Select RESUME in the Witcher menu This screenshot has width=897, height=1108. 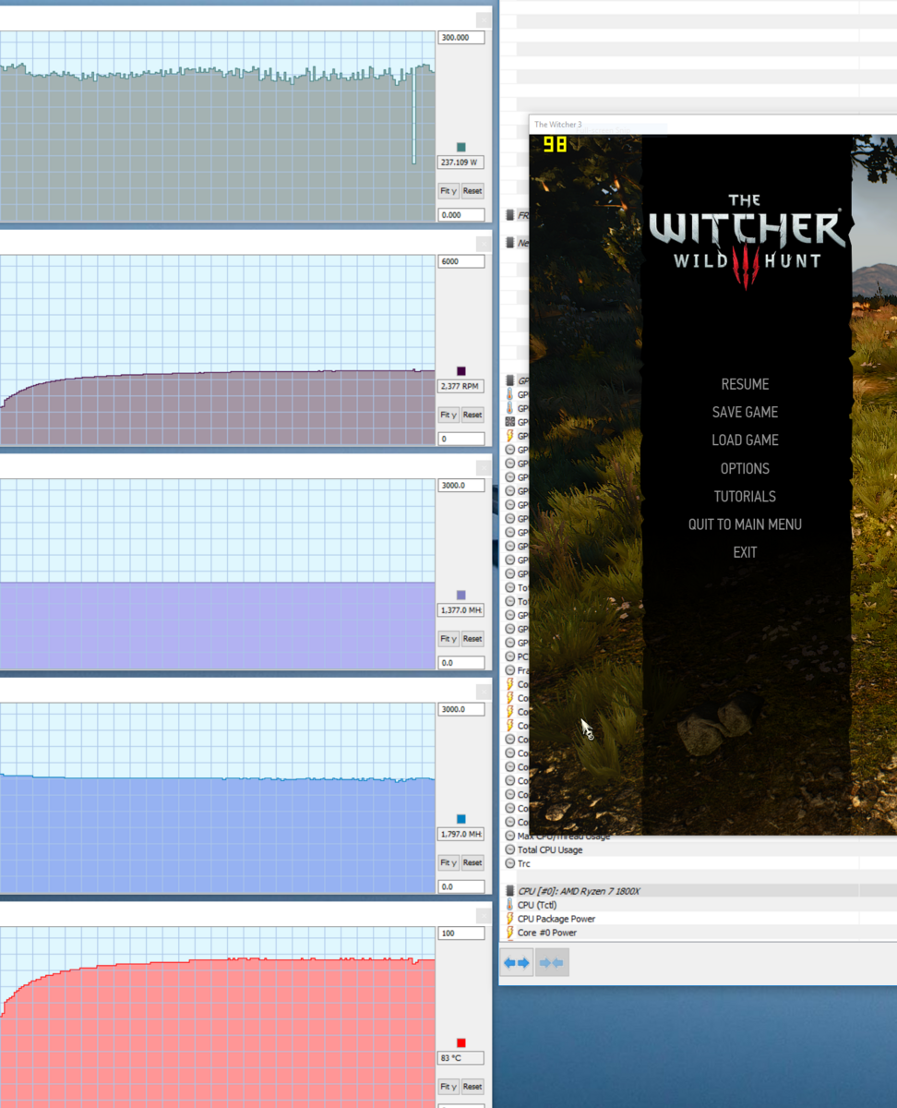(745, 384)
